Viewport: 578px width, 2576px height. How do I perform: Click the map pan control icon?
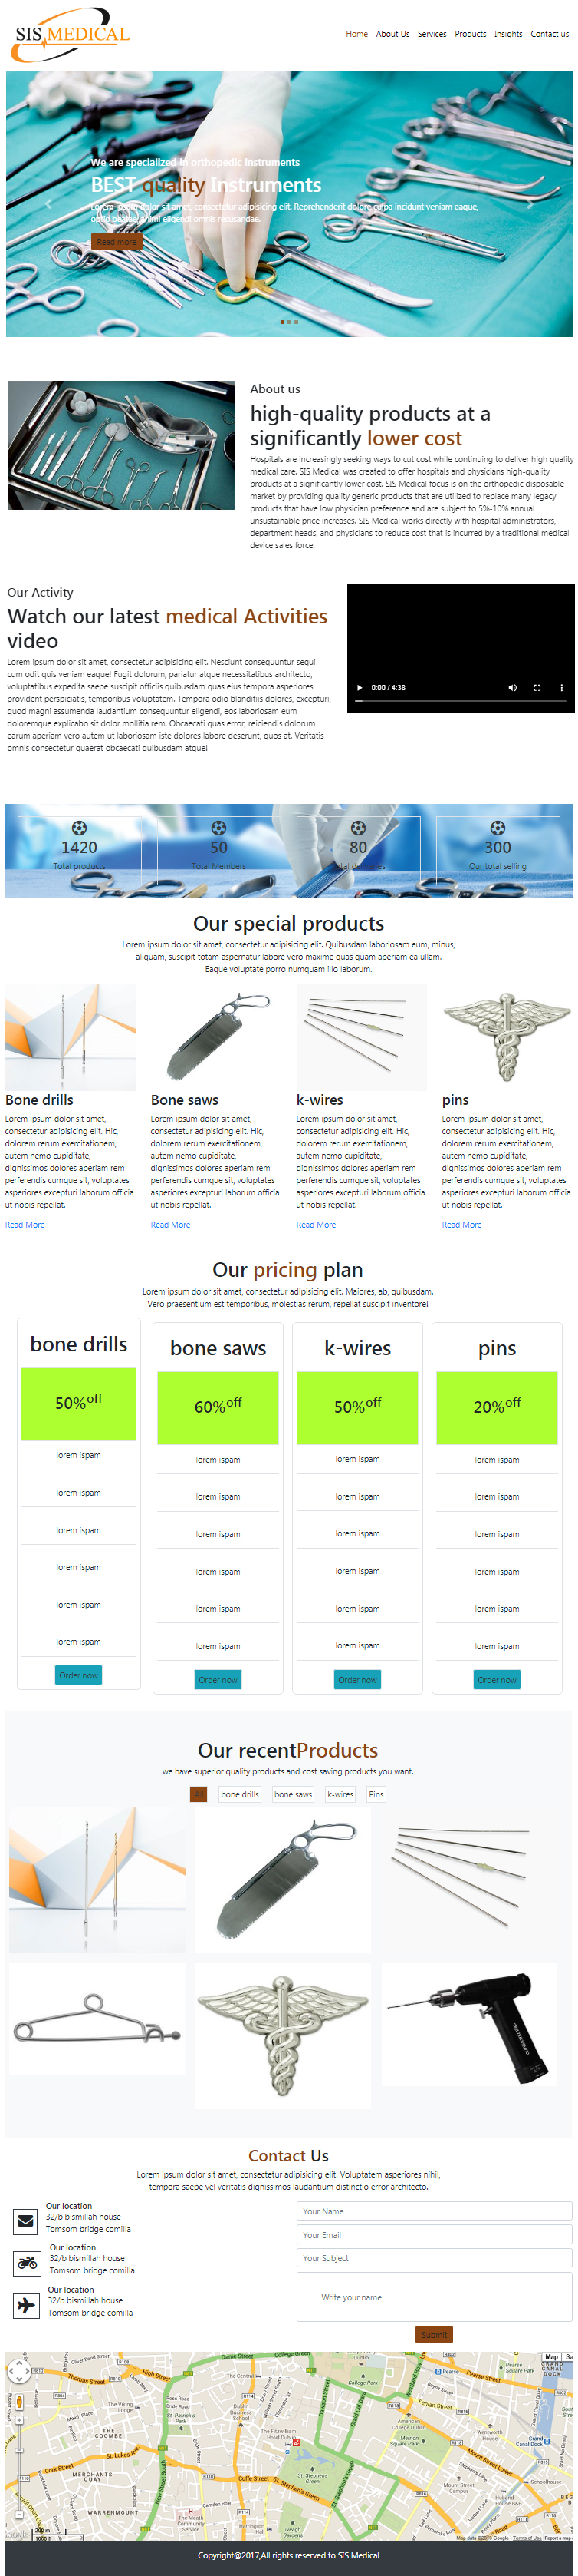19,2372
